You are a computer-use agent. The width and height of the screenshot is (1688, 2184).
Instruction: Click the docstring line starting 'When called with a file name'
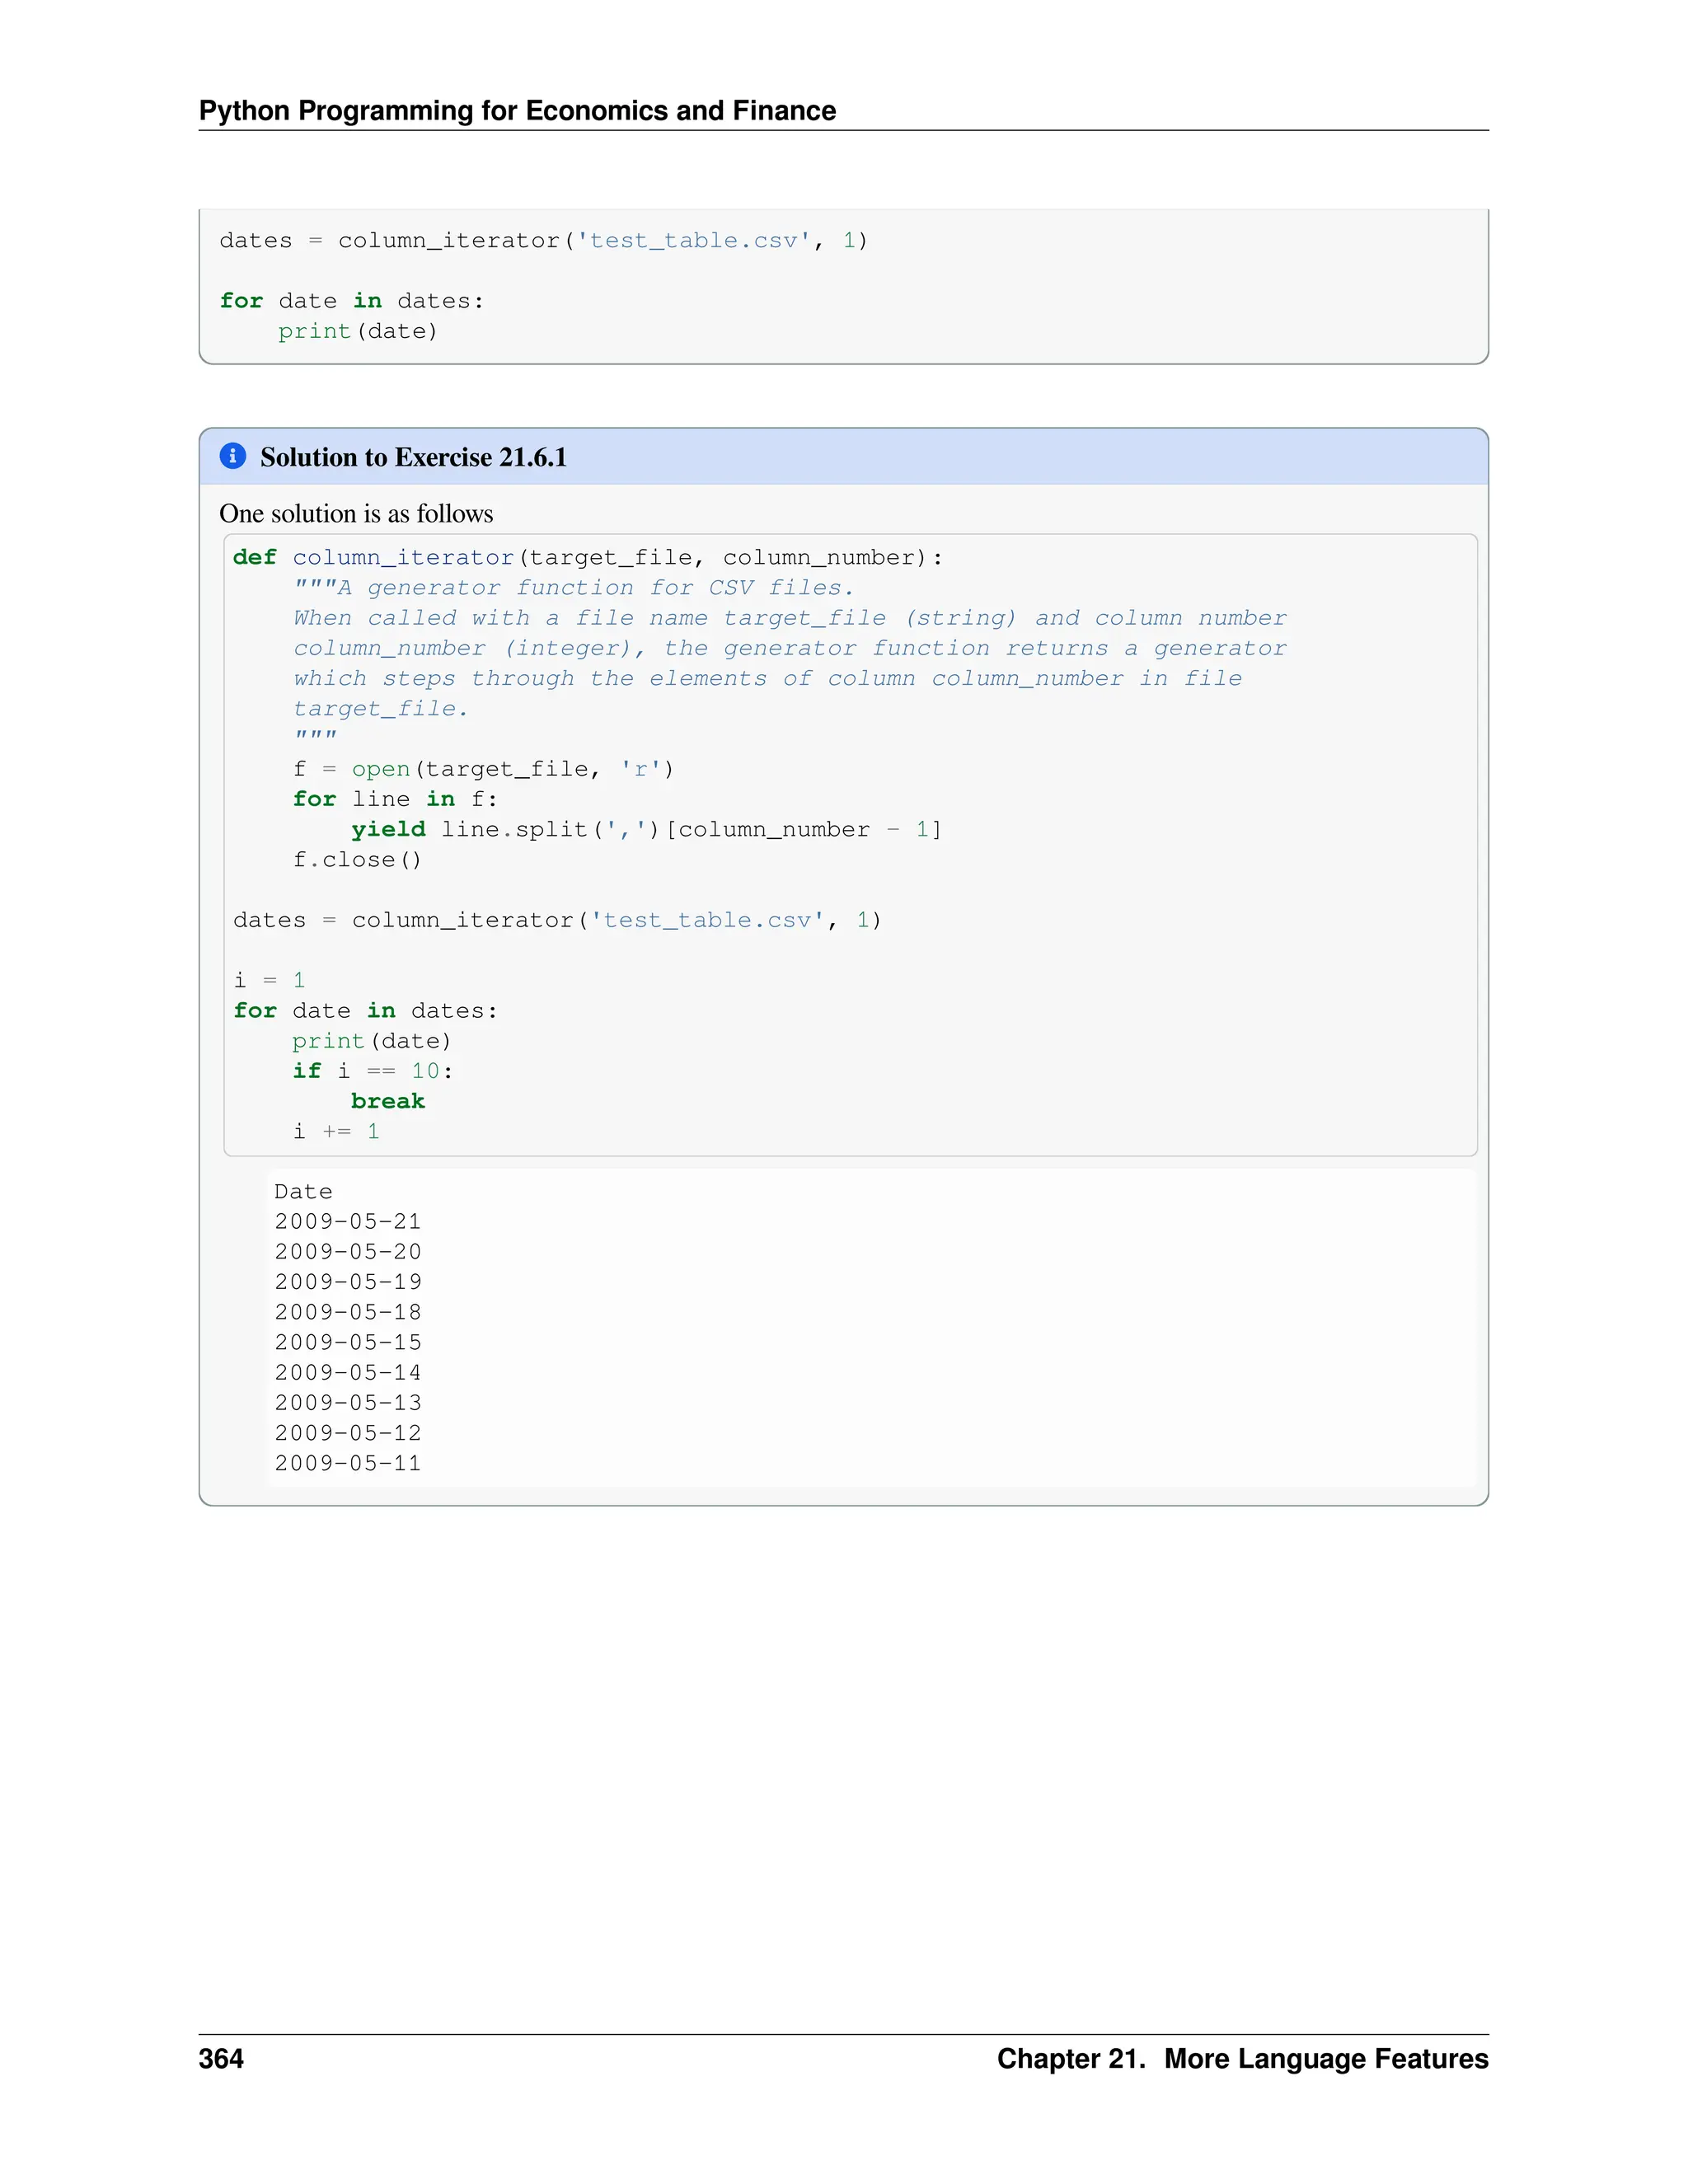click(790, 618)
